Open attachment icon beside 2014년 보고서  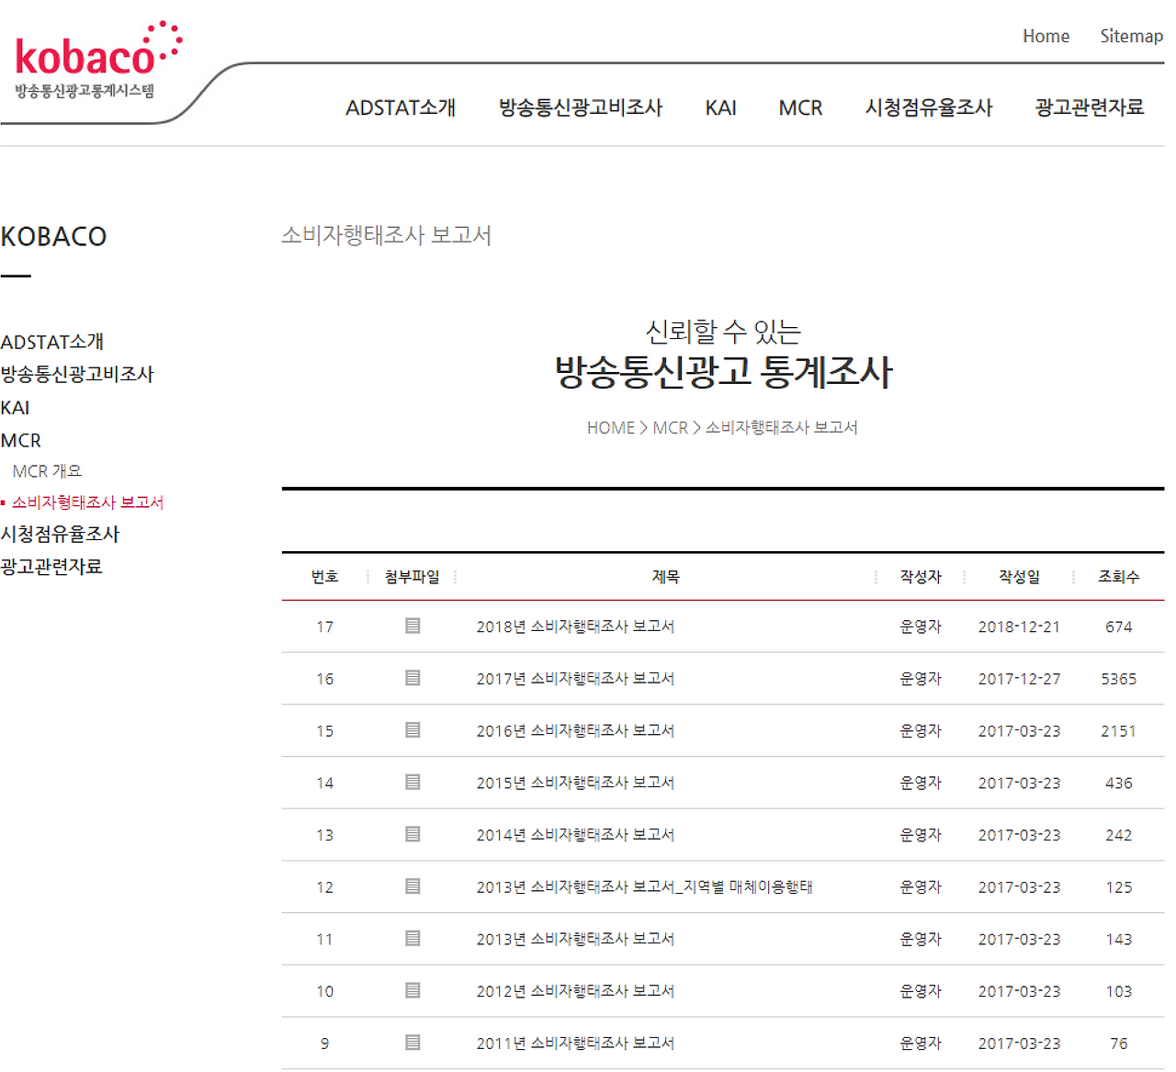point(412,835)
